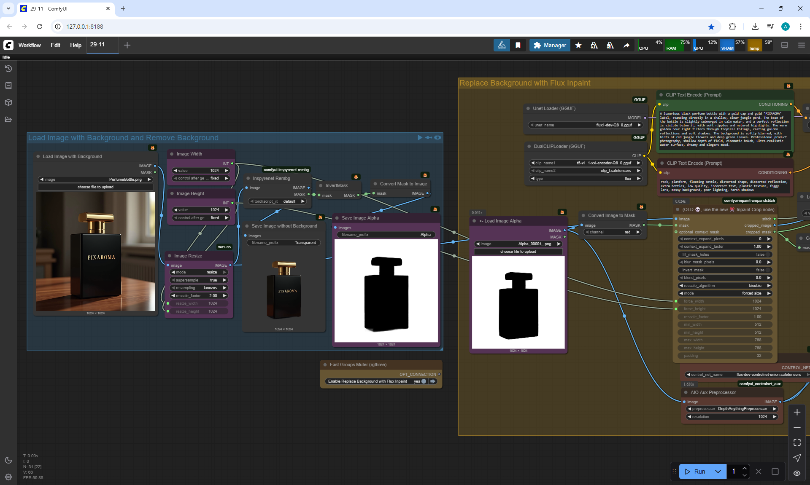Viewport: 810px width, 485px height.
Task: Toggle dark theme moon icon
Action: [x=8, y=460]
